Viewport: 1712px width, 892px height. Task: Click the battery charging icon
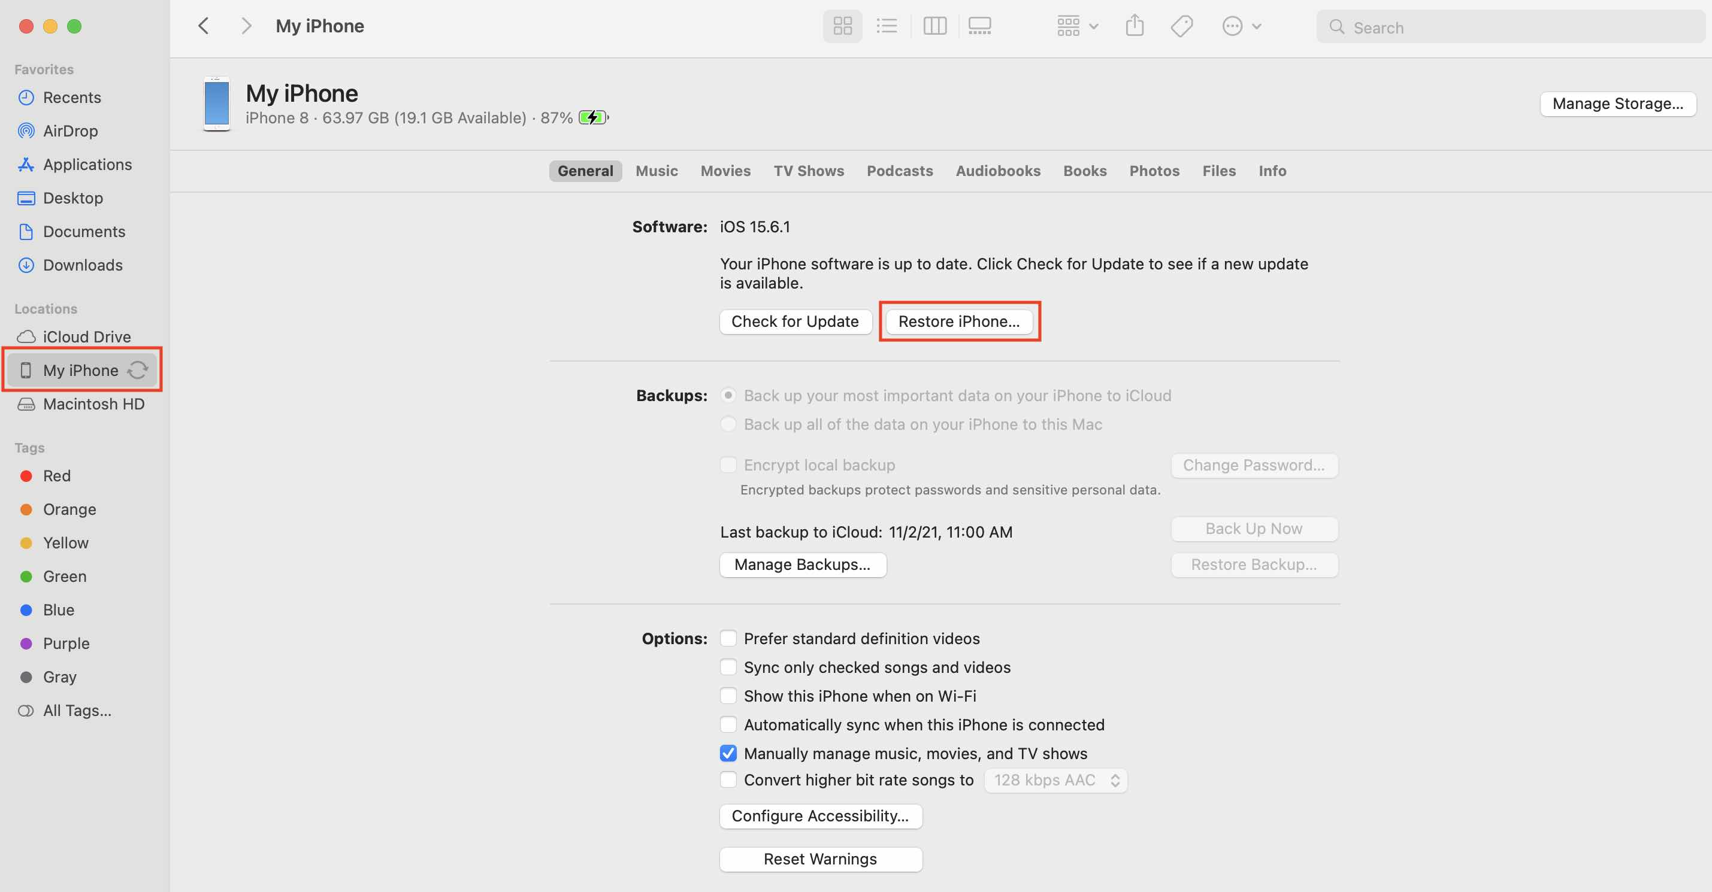click(594, 117)
